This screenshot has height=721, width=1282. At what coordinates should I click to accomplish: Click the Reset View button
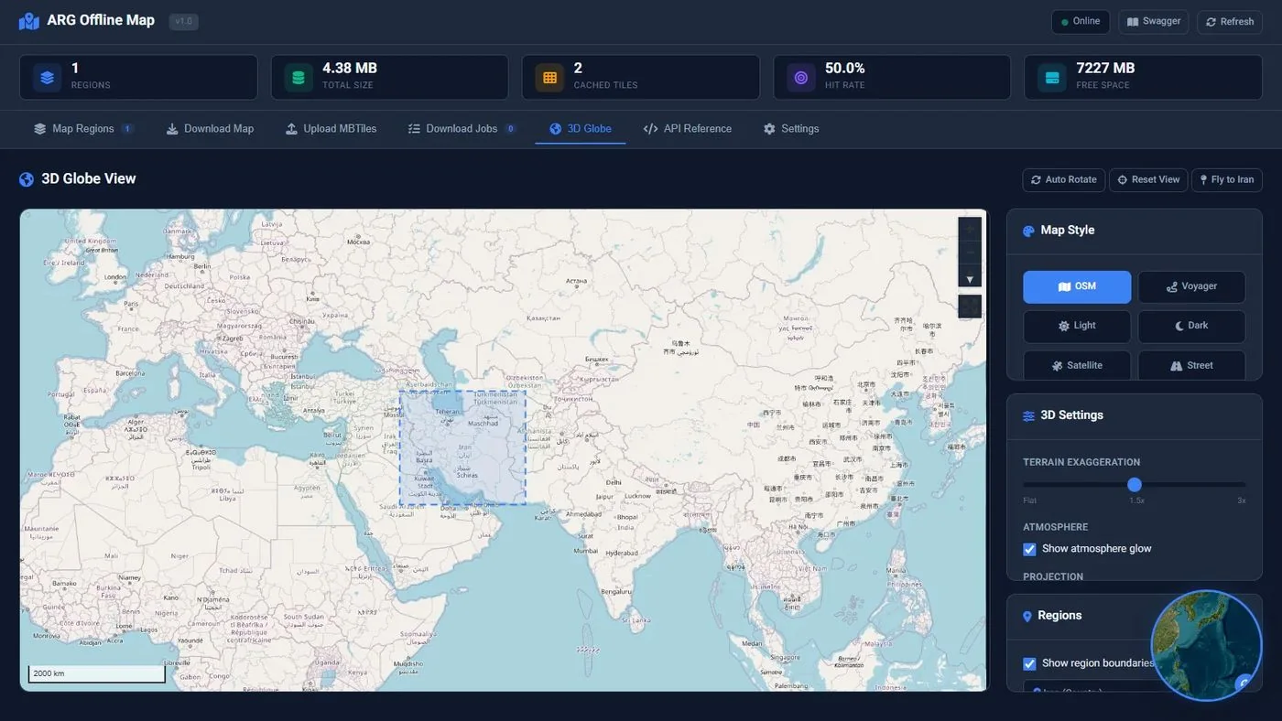(1148, 180)
